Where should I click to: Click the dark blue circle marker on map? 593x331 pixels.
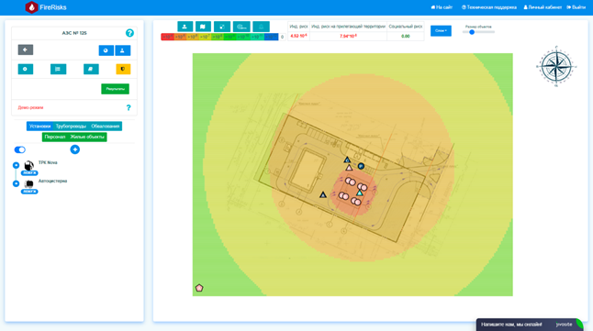361,166
